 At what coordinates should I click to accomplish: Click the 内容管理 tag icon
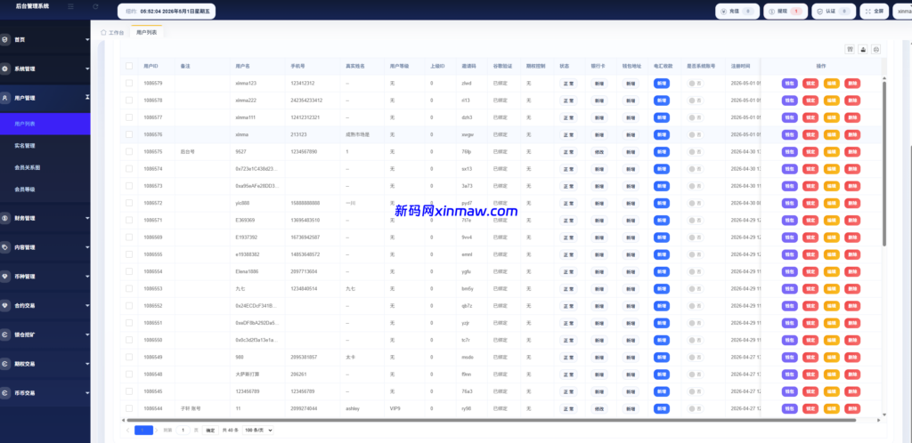[x=5, y=247]
